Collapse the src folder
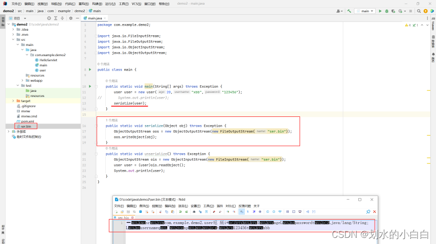The width and height of the screenshot is (436, 244). (x=13, y=40)
